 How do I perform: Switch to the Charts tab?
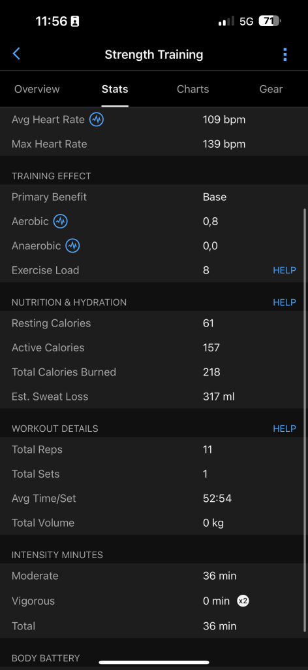(x=193, y=89)
